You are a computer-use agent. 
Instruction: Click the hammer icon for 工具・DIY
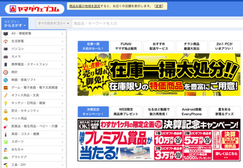[6, 165]
